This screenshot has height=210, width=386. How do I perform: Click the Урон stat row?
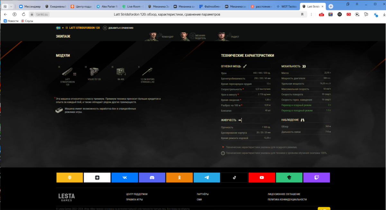[x=246, y=73]
